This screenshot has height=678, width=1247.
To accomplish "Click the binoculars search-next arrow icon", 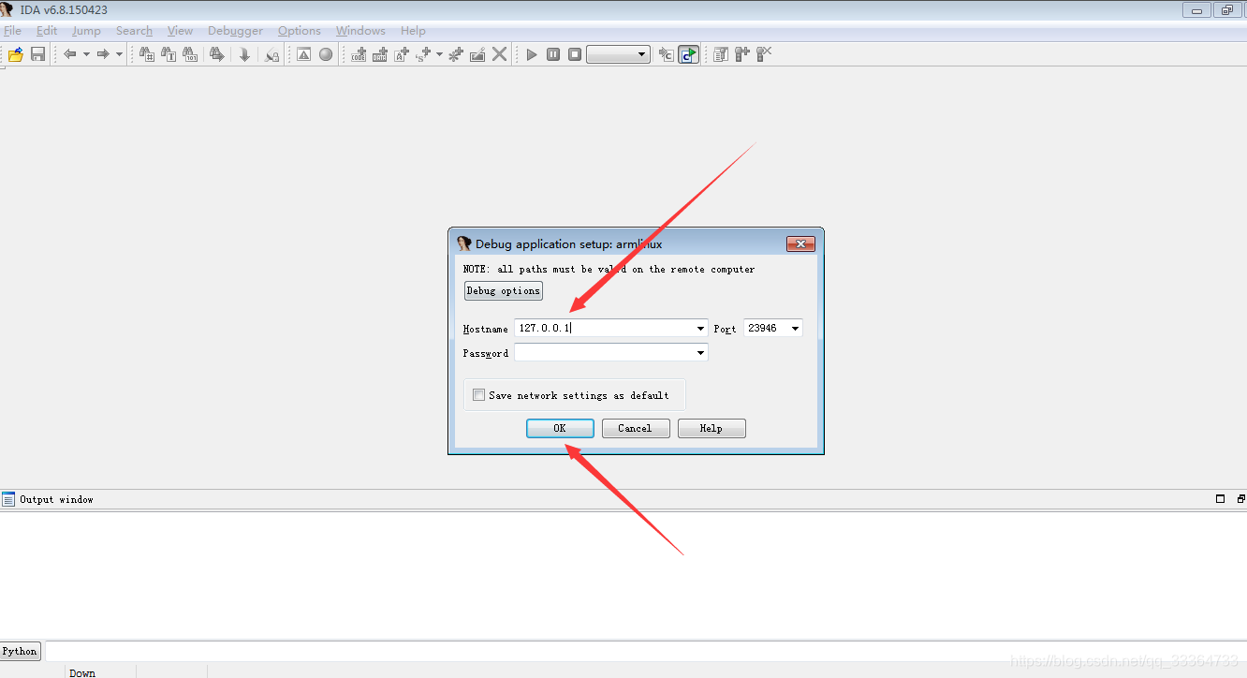I will point(216,54).
